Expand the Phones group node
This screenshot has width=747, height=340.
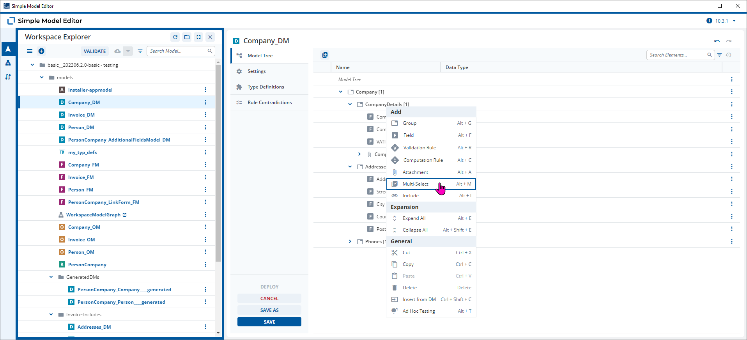coord(350,242)
